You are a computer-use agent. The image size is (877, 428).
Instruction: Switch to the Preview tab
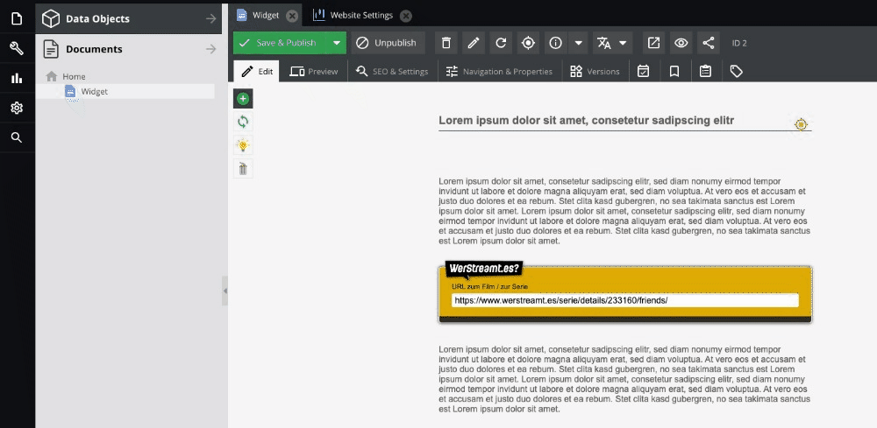(x=313, y=72)
